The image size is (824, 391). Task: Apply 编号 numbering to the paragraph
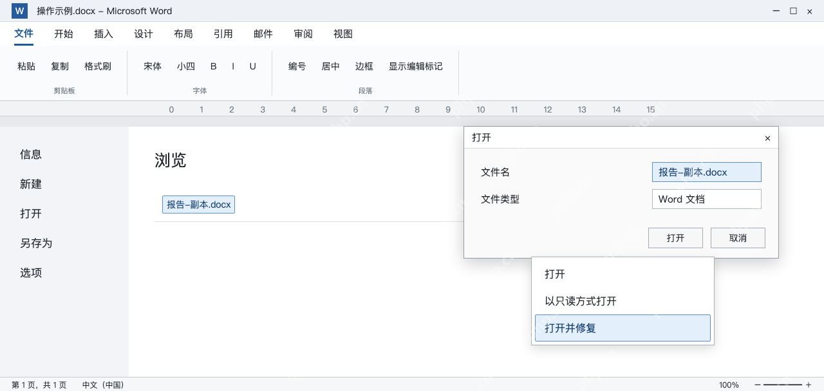click(x=297, y=66)
